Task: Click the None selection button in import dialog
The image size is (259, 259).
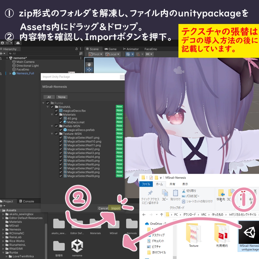Action: pyautogui.click(x=61, y=97)
